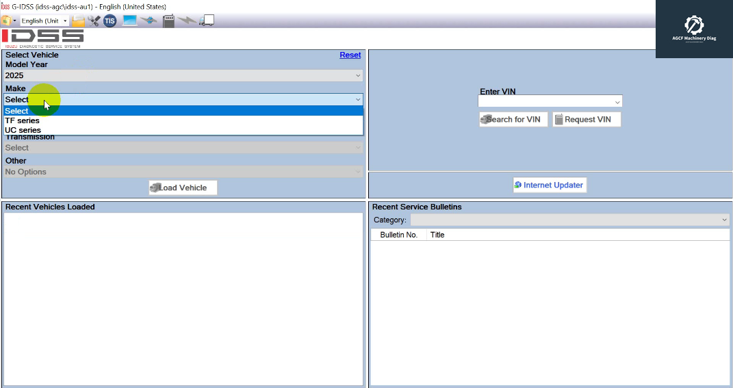Choose UC series from the Make list

[23, 130]
